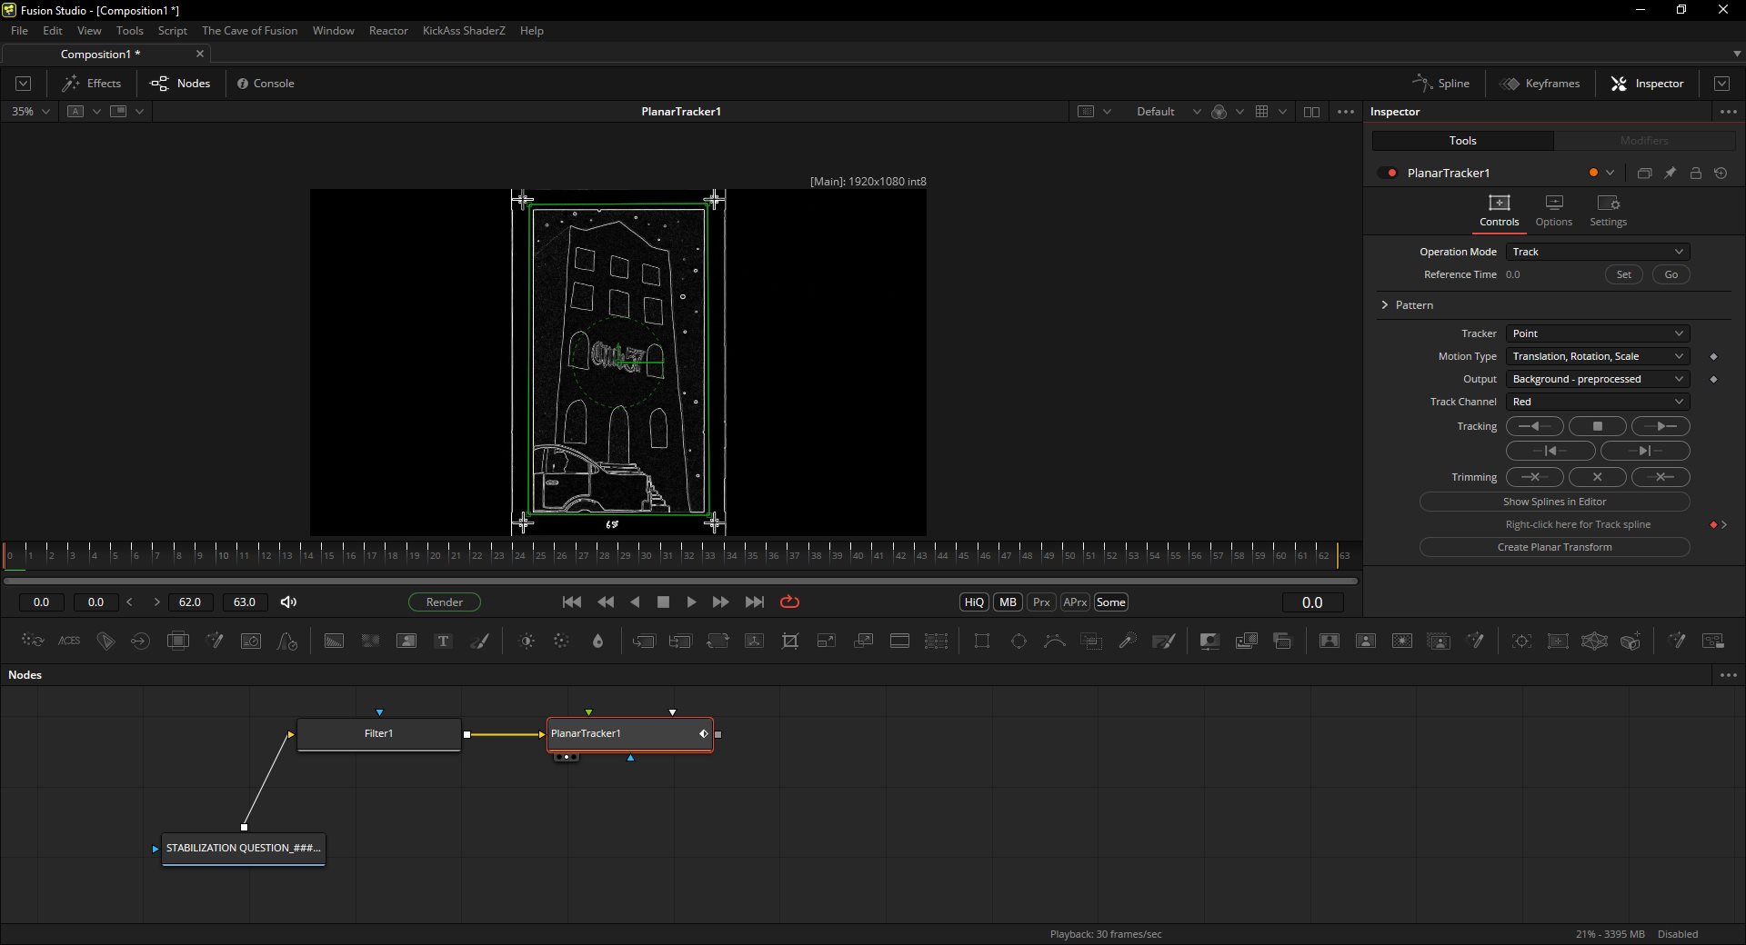Toggle HiQ high quality mode

(x=974, y=602)
